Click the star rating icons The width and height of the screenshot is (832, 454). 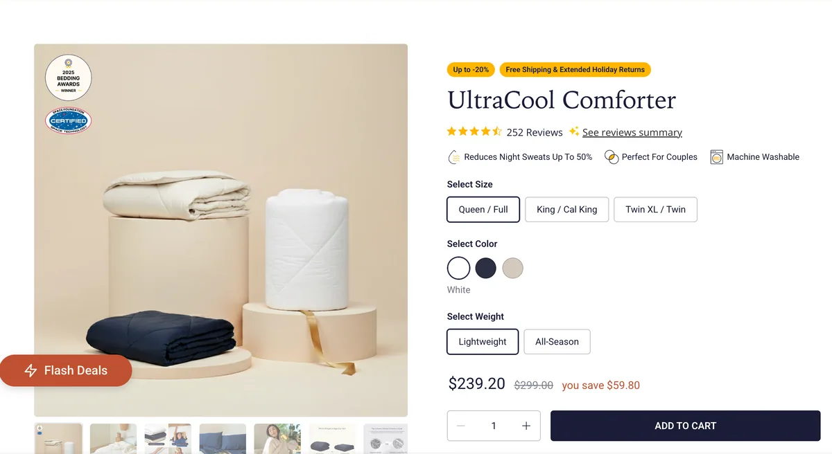point(474,131)
